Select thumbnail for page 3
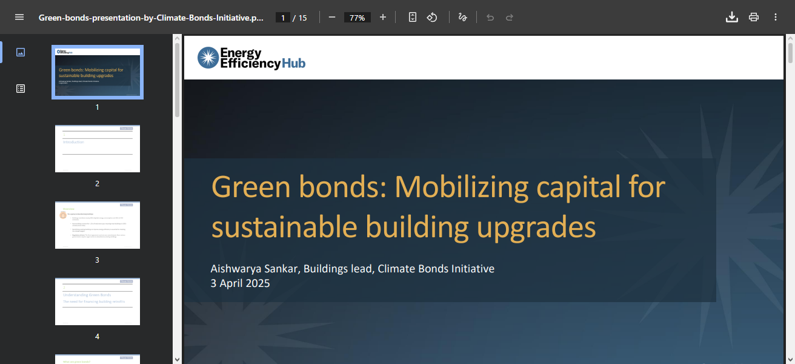Image resolution: width=795 pixels, height=364 pixels. pyautogui.click(x=97, y=224)
